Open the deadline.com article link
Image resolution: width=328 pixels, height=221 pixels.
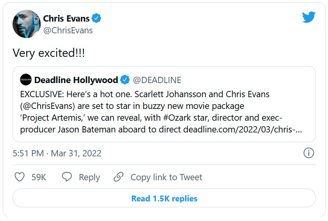coord(243,130)
